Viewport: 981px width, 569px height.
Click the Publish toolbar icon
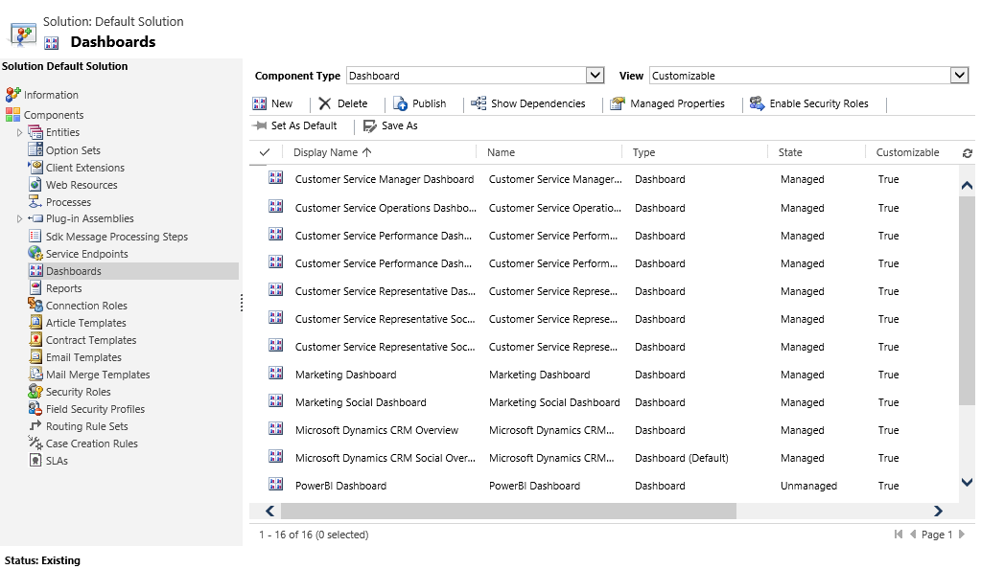[x=401, y=103]
